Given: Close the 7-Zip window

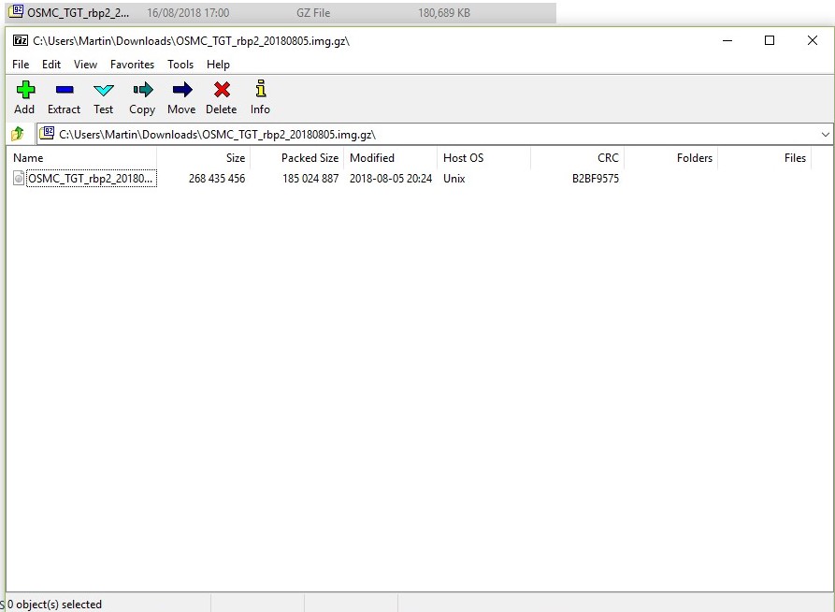Looking at the screenshot, I should point(813,40).
